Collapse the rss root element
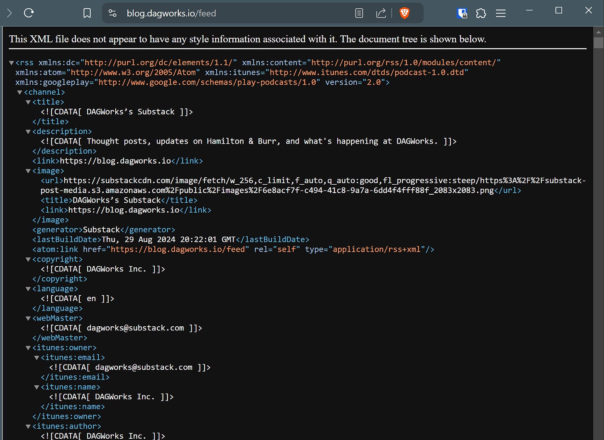Image resolution: width=604 pixels, height=440 pixels. pyautogui.click(x=12, y=63)
